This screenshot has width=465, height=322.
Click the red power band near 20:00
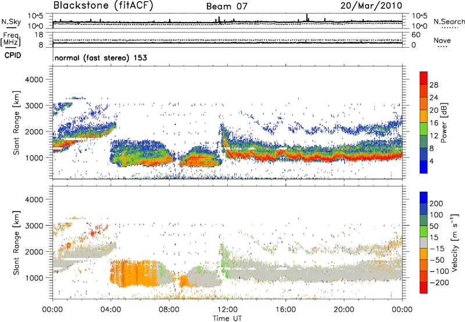click(x=344, y=158)
